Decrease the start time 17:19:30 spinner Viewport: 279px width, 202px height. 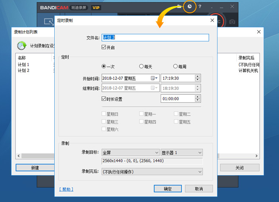(x=197, y=80)
